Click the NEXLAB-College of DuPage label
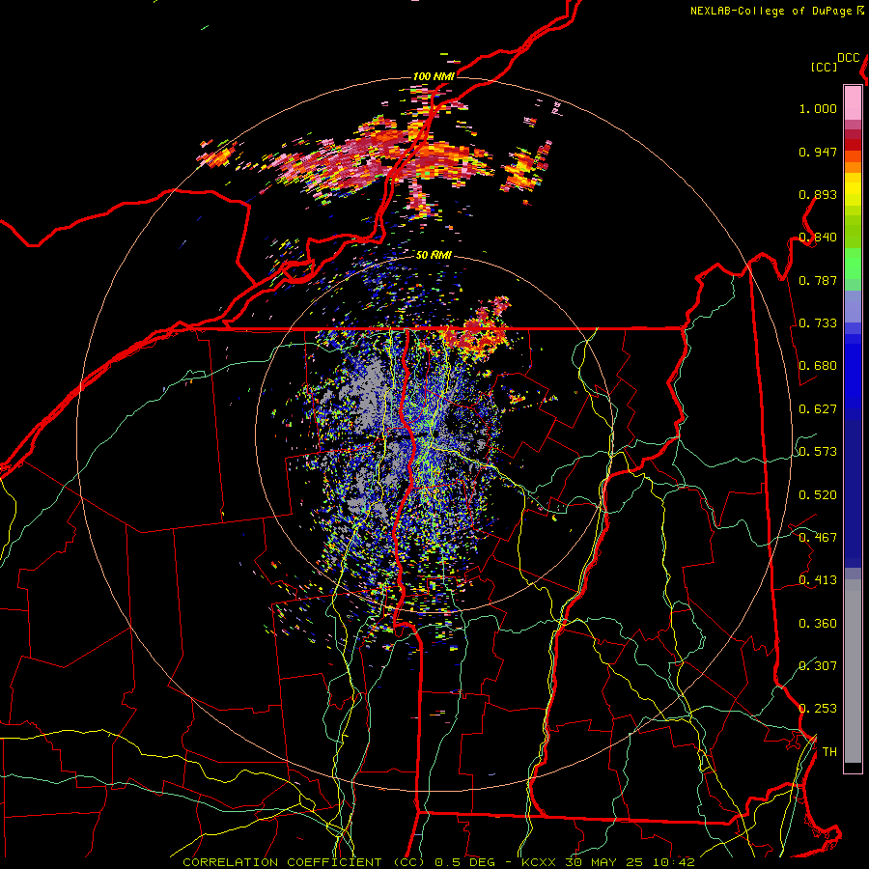Image resolution: width=869 pixels, height=869 pixels. tap(771, 11)
